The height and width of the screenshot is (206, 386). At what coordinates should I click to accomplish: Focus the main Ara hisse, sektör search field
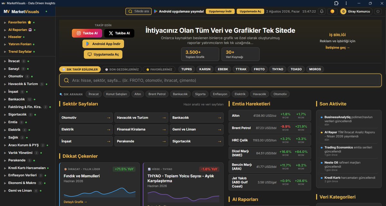tap(220, 80)
